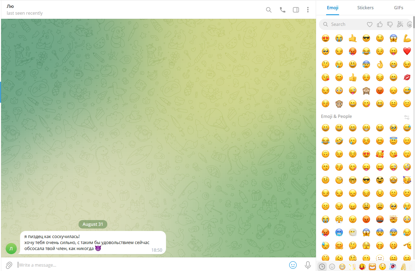Jump to Emoji & People section icon

point(332,267)
